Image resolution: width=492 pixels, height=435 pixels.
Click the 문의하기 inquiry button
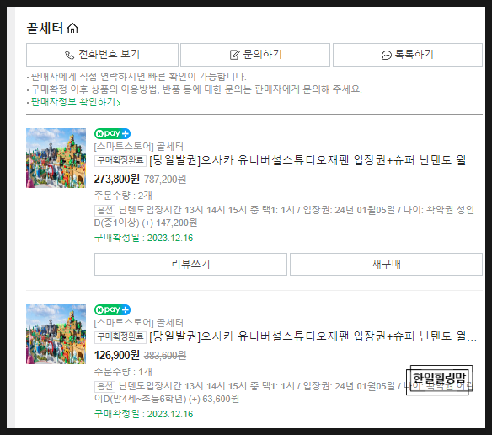coord(255,55)
